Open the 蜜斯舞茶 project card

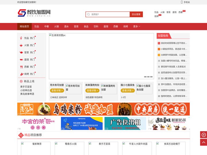coord(36,148)
